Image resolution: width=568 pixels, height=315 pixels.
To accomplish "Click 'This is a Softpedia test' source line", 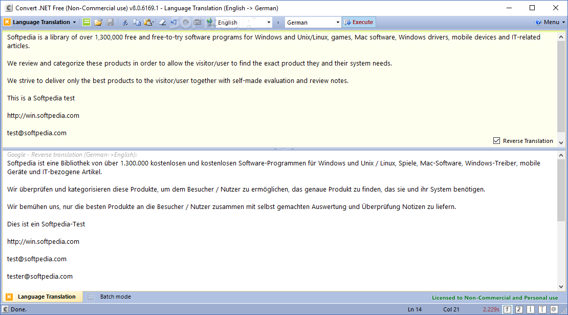I will tap(41, 98).
